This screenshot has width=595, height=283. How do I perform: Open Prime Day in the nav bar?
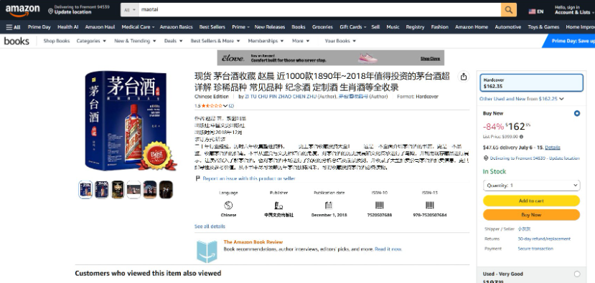tap(39, 27)
